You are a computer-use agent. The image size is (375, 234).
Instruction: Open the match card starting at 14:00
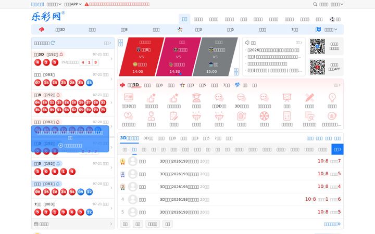(x=141, y=57)
